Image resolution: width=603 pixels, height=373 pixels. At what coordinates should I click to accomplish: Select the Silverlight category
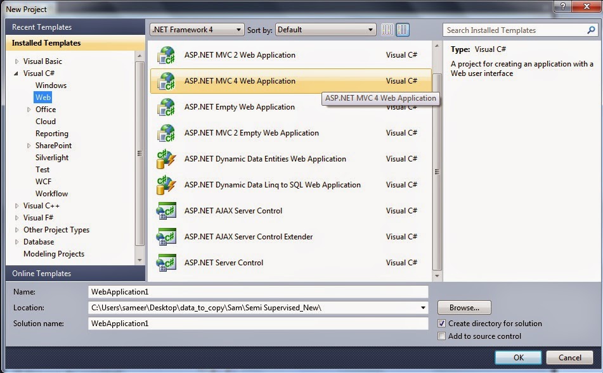pyautogui.click(x=52, y=158)
